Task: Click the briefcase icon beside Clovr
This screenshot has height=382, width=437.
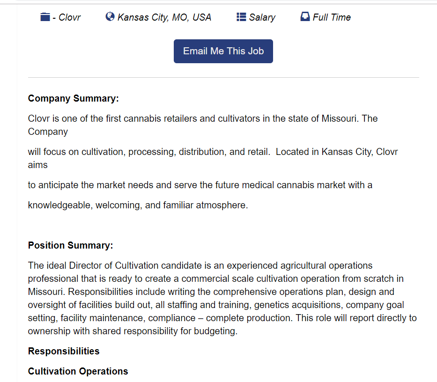Action: pos(45,17)
